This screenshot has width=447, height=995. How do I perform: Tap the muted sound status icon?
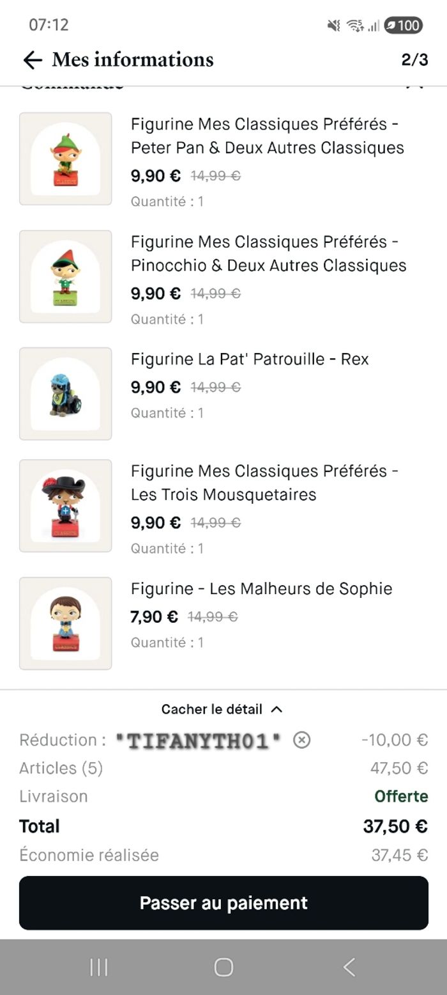point(333,25)
